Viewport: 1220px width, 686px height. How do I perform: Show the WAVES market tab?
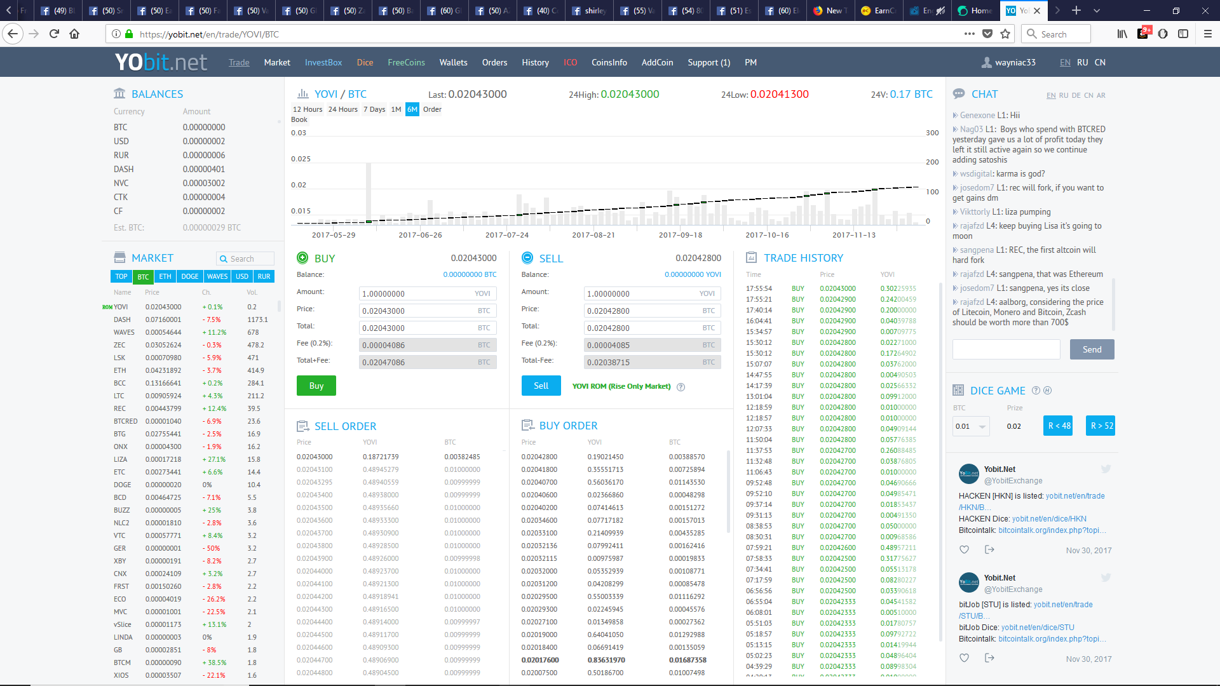[217, 276]
